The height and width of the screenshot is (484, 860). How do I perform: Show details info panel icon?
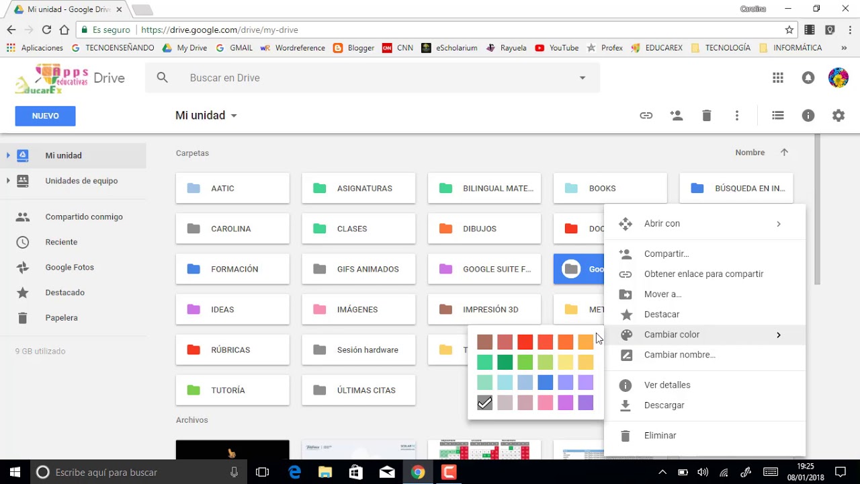808,116
